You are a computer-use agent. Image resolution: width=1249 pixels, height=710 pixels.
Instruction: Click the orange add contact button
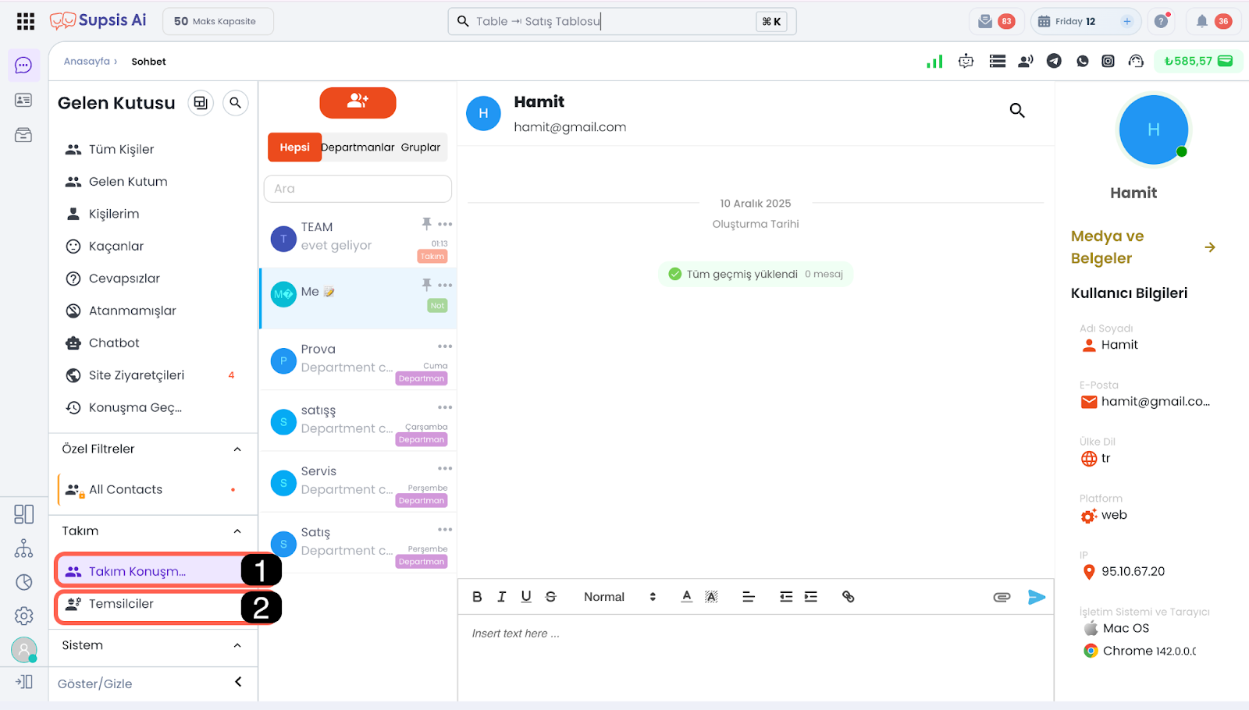[x=358, y=102]
